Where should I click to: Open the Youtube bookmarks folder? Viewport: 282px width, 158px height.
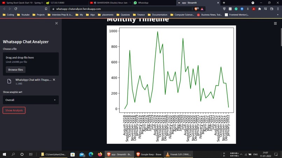(x=23, y=15)
